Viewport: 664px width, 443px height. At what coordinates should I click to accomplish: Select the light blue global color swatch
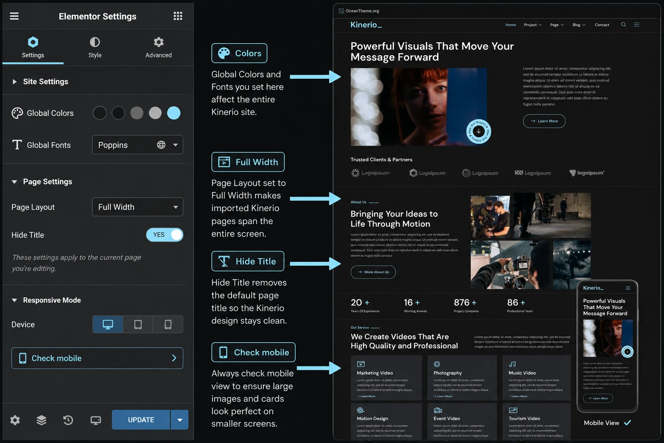[x=174, y=113]
